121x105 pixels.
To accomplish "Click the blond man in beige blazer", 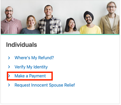I will pyautogui.click(x=110, y=18).
